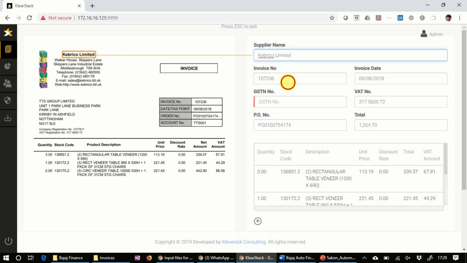Image resolution: width=467 pixels, height=263 pixels.
Task: Click INVOICE heading box on document
Action: 189,68
